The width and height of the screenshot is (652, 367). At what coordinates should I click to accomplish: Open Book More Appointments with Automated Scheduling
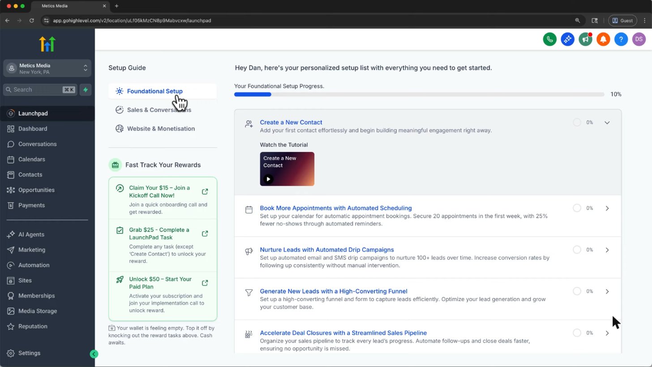tap(336, 208)
